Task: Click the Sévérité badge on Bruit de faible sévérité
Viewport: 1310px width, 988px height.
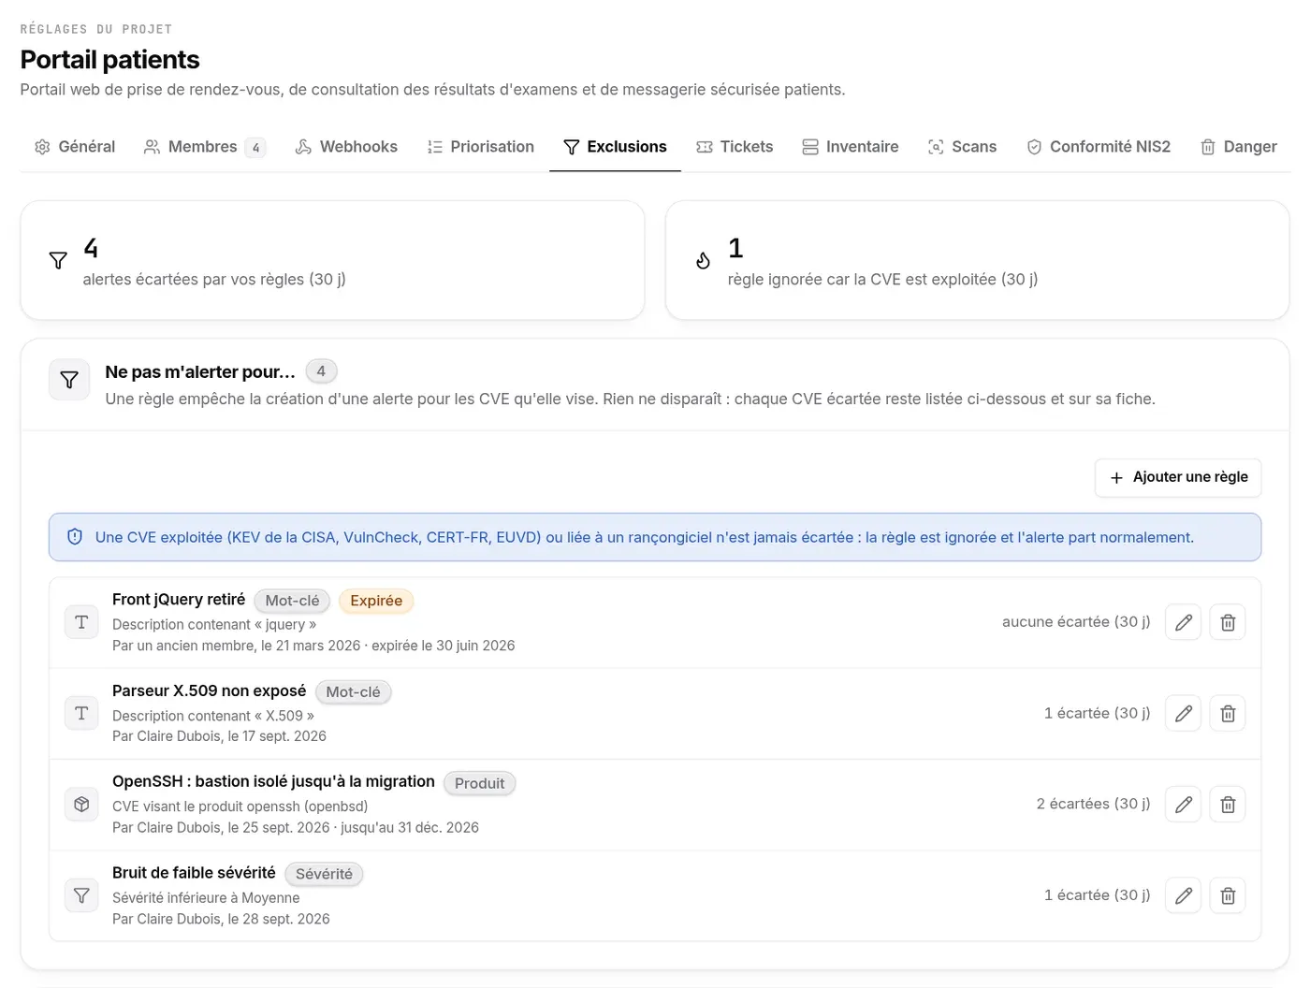Action: click(x=324, y=874)
